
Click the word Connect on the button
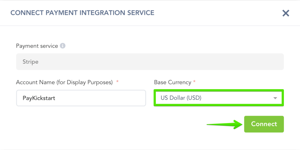[264, 124]
